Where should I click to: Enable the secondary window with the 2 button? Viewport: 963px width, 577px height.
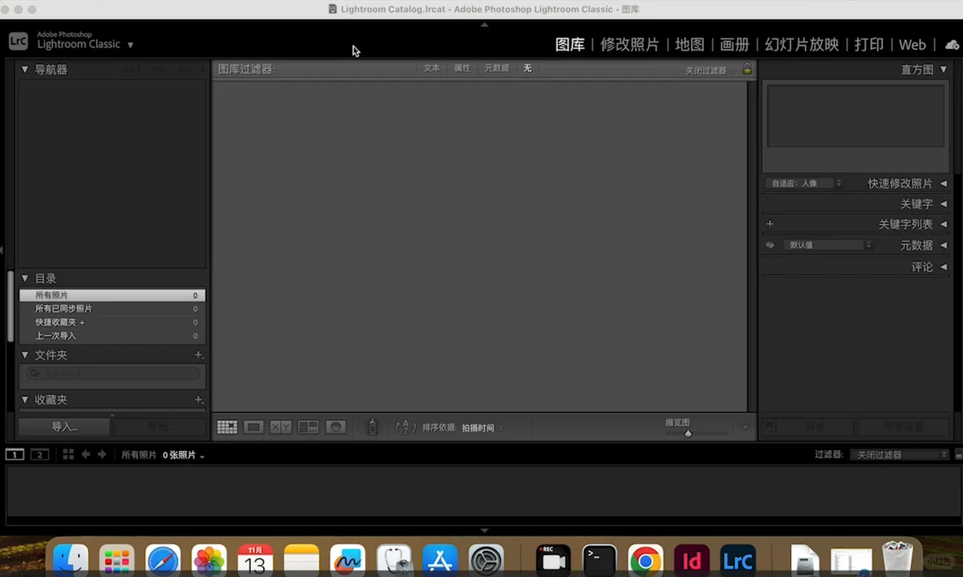click(x=39, y=454)
